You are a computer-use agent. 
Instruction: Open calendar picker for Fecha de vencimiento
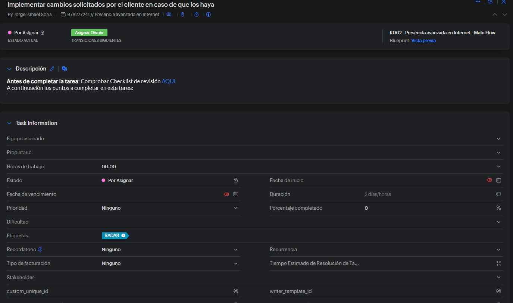click(236, 194)
